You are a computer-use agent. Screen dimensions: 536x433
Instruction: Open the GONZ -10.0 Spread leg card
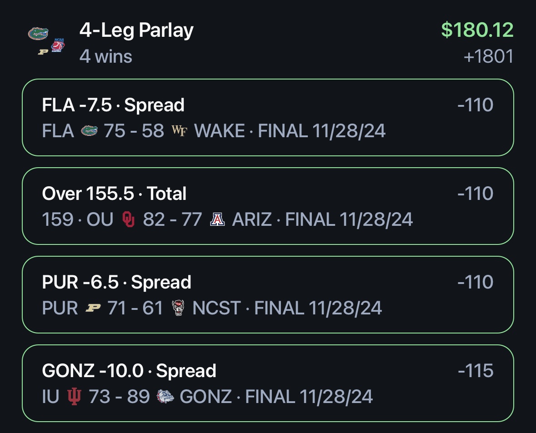[x=268, y=383]
